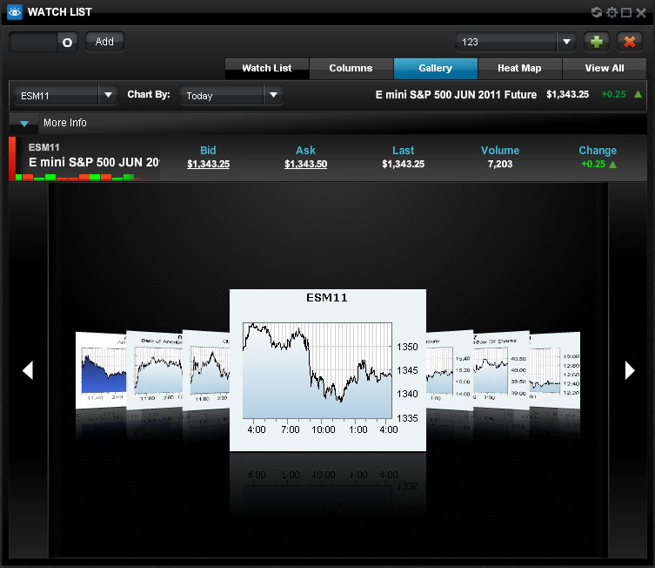This screenshot has height=568, width=655.
Task: Click the Last column header
Action: coord(403,150)
